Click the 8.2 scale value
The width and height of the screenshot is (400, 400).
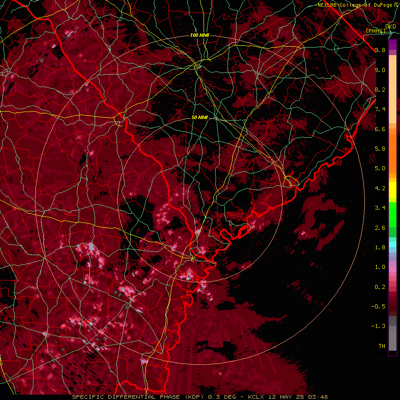[380, 89]
